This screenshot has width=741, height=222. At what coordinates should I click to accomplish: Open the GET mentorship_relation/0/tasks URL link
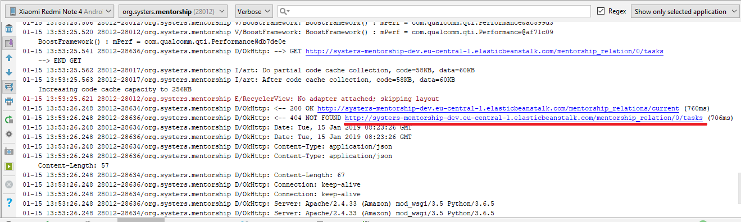click(x=484, y=52)
